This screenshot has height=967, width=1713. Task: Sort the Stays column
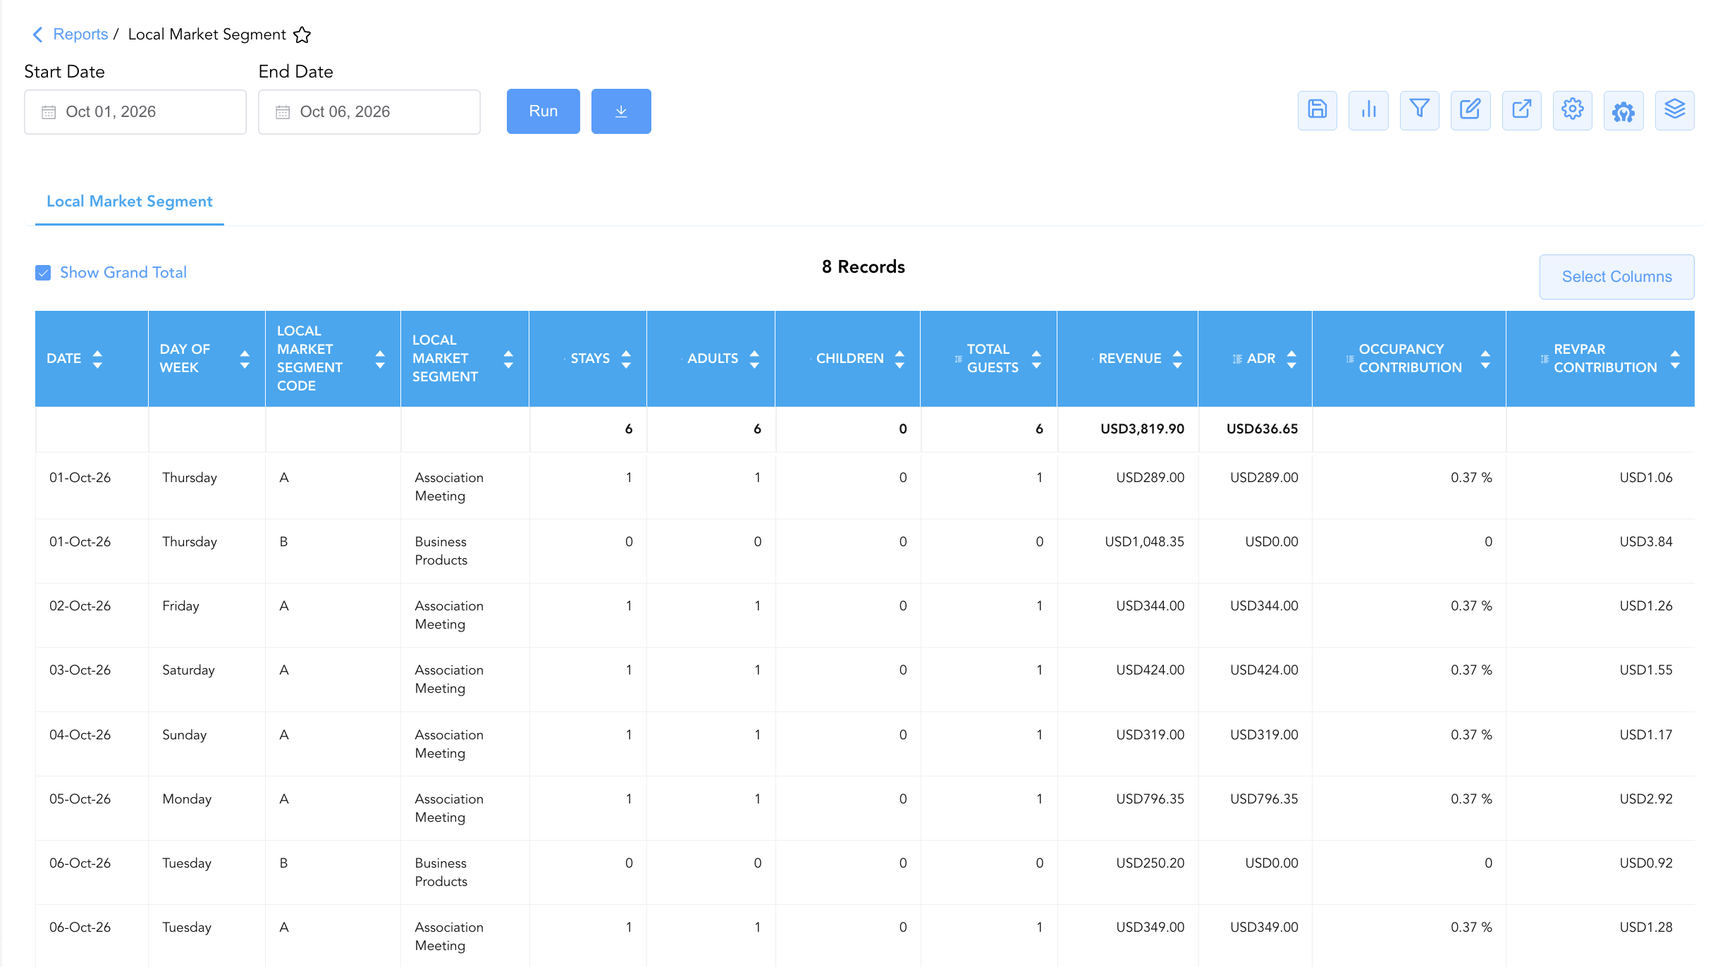pyautogui.click(x=626, y=359)
